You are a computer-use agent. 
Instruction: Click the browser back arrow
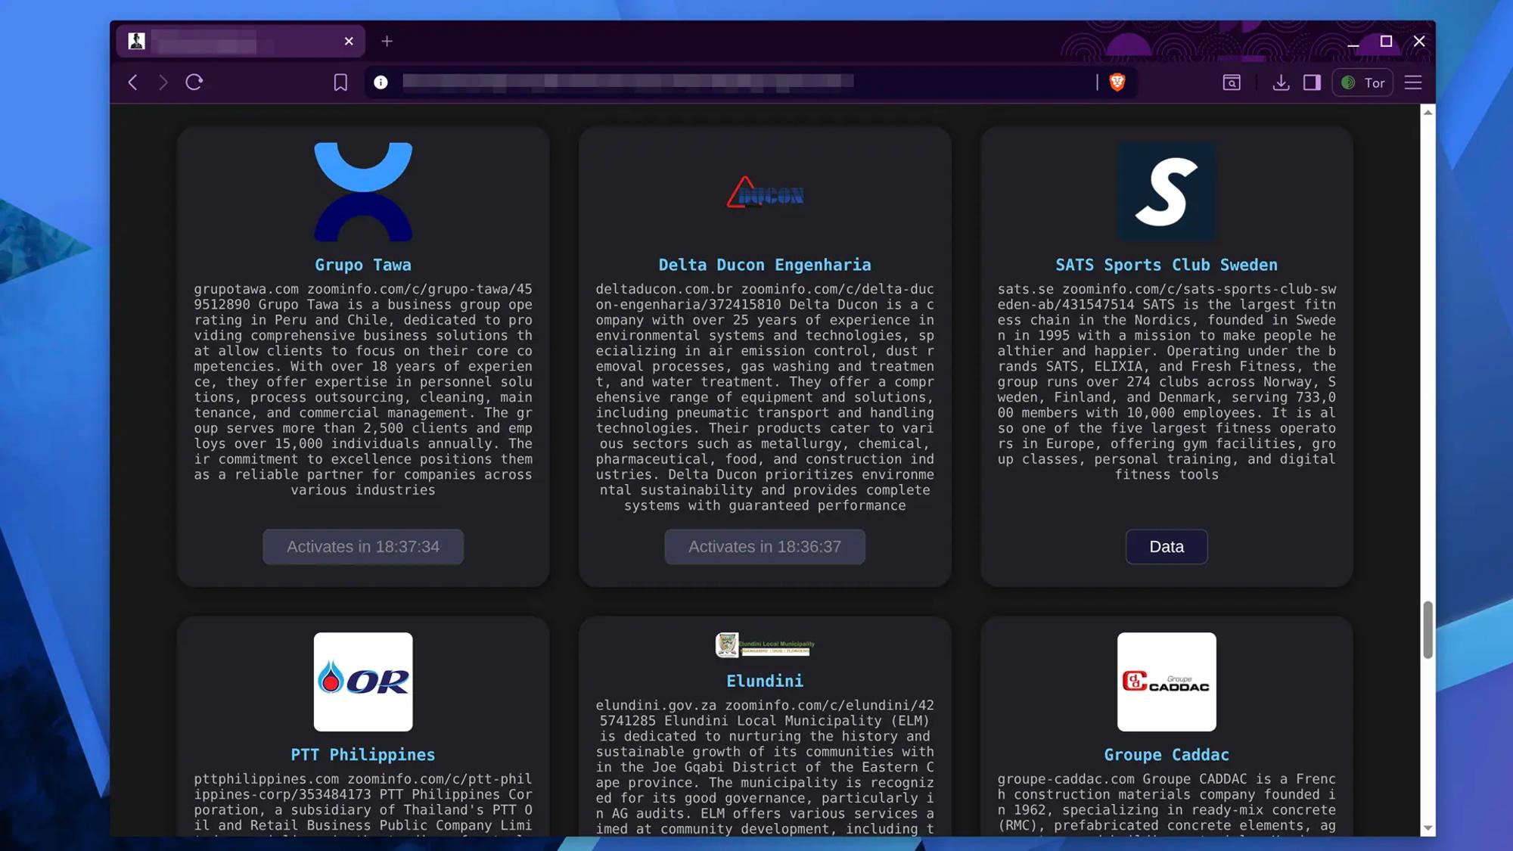point(133,82)
